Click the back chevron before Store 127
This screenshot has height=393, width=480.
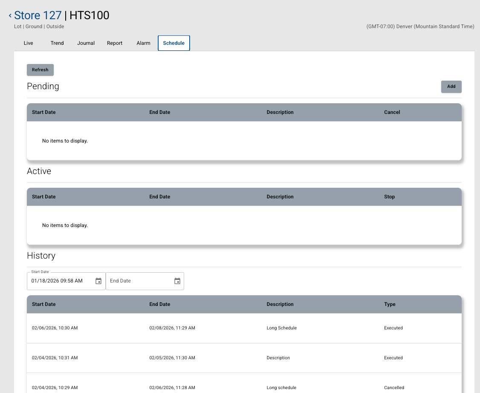pyautogui.click(x=10, y=16)
